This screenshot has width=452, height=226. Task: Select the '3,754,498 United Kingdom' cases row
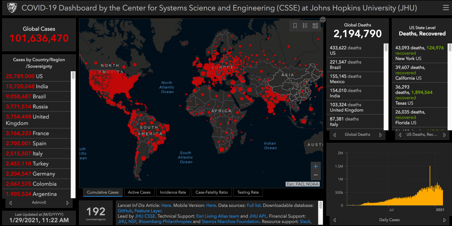tap(37, 120)
